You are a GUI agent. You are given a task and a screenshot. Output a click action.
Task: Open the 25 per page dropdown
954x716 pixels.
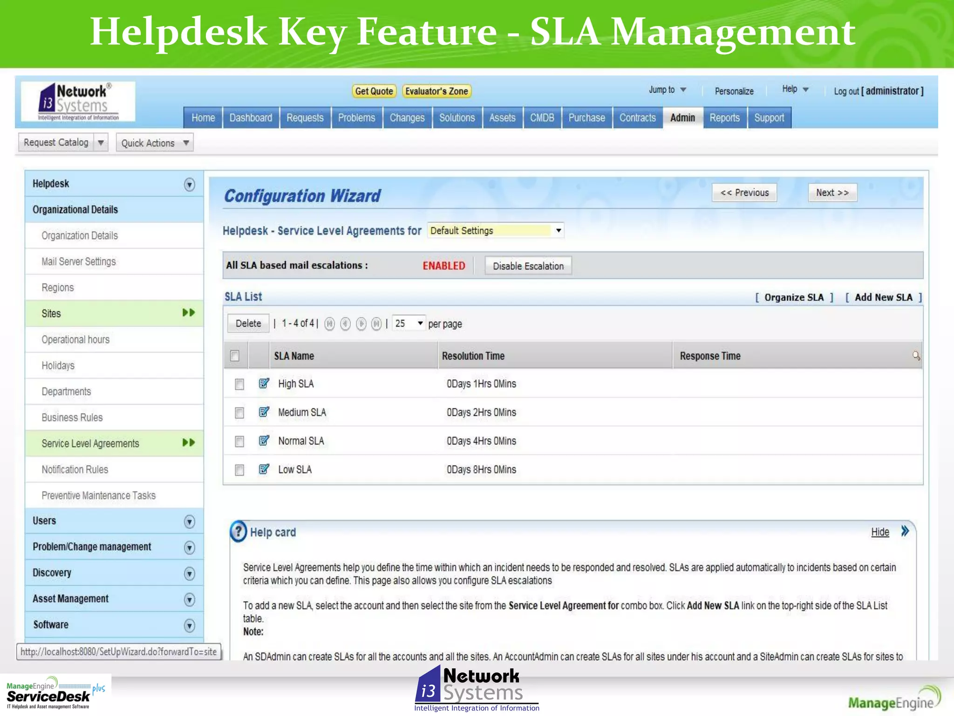(409, 323)
